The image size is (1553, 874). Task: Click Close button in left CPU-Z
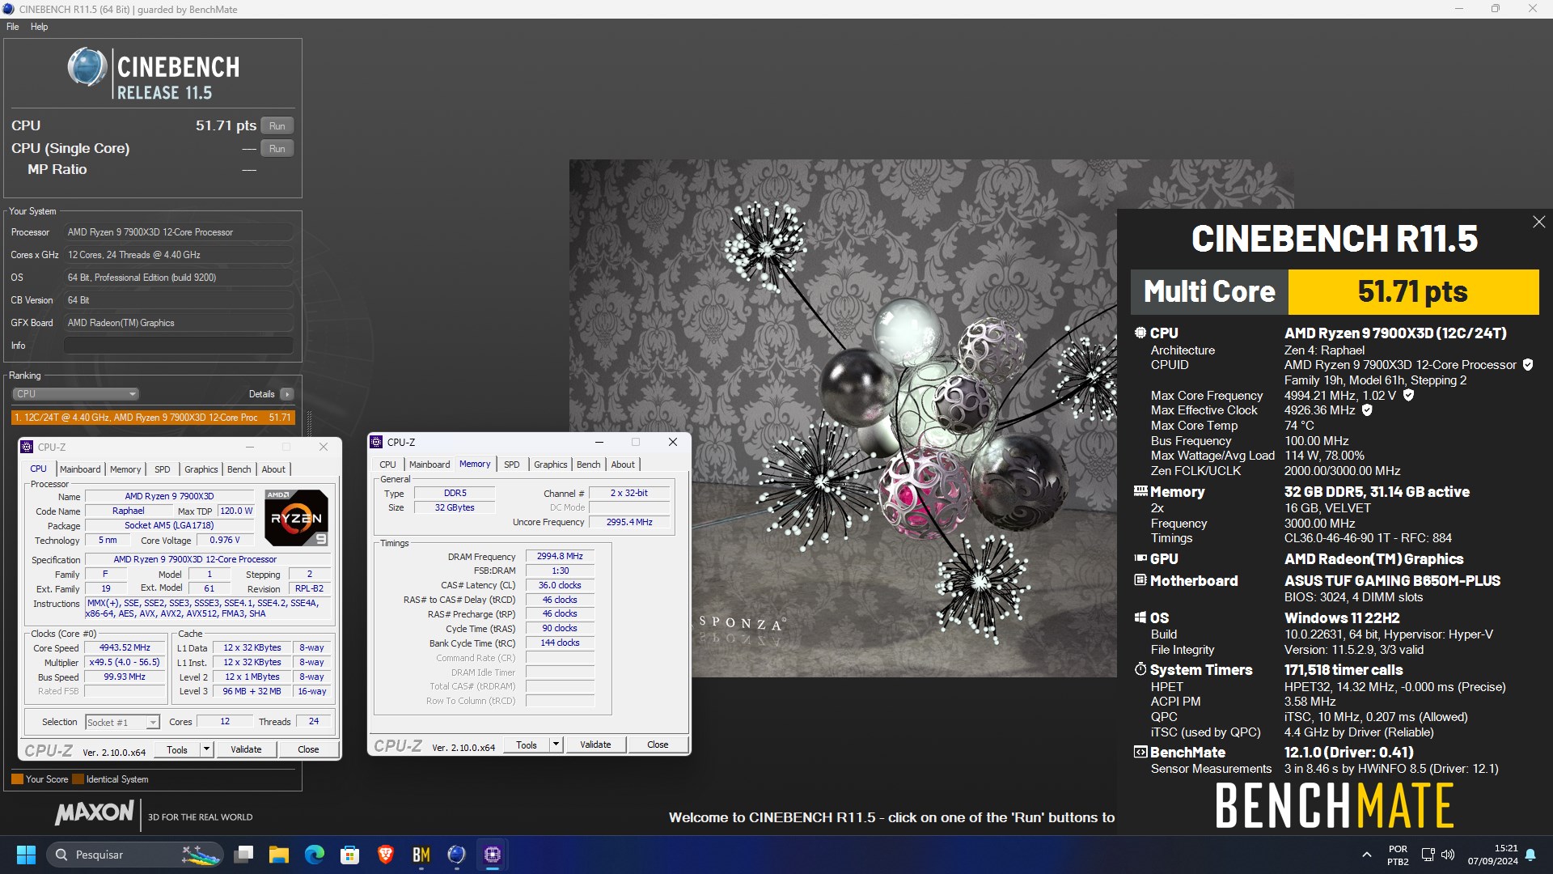[308, 749]
